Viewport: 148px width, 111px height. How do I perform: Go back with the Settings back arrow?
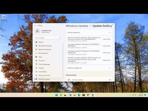[x=35, y=25]
